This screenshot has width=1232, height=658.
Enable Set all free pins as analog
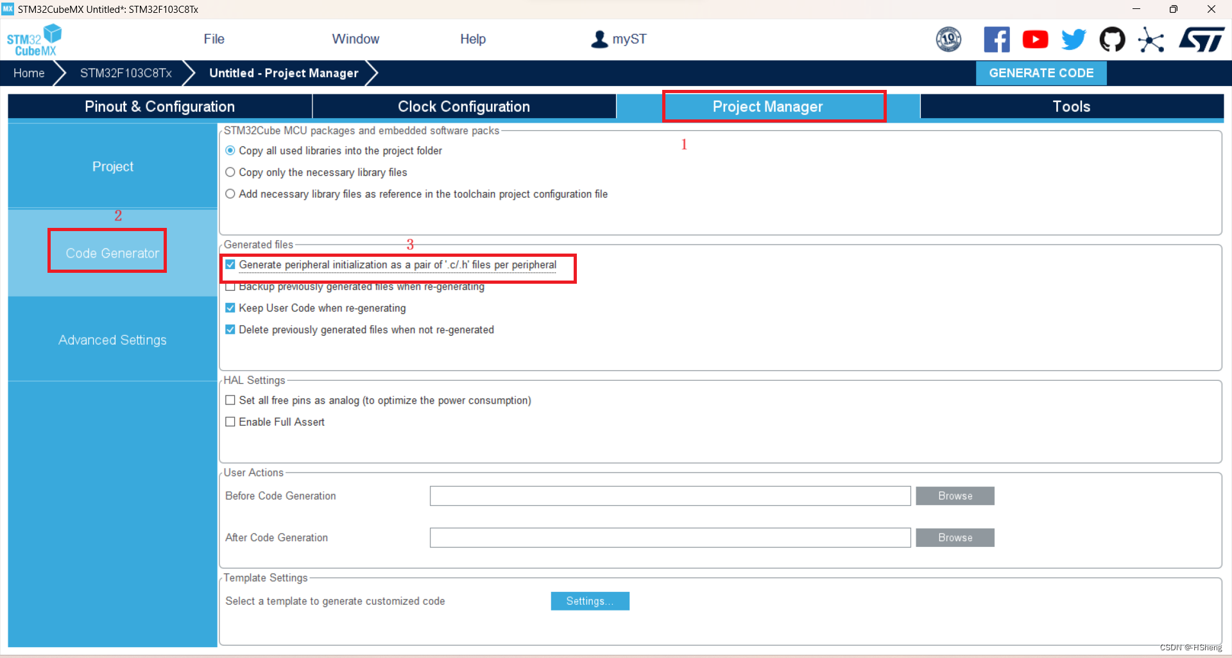coord(230,400)
